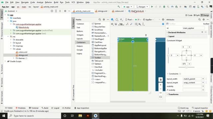Open Event Log
The image size is (213, 119).
pos(183,108)
